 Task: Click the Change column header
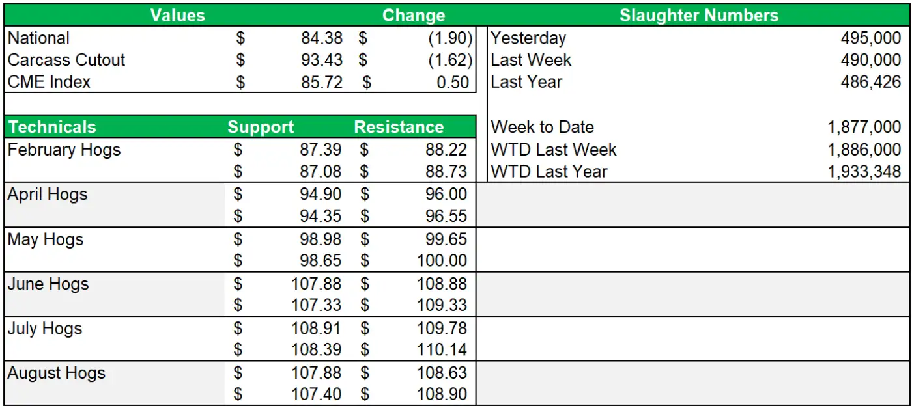coord(414,16)
